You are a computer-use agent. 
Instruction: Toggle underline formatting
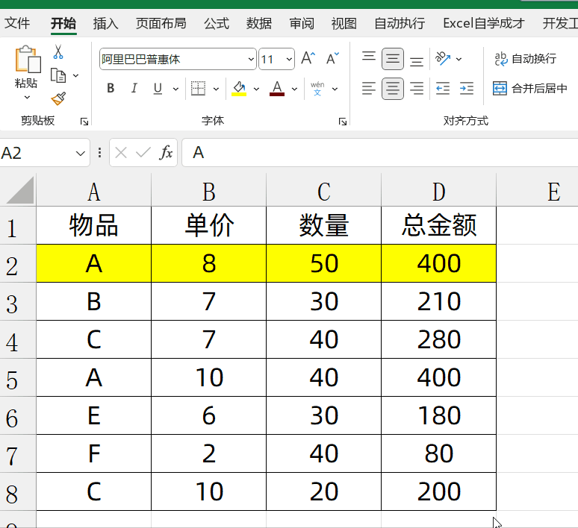tap(158, 88)
